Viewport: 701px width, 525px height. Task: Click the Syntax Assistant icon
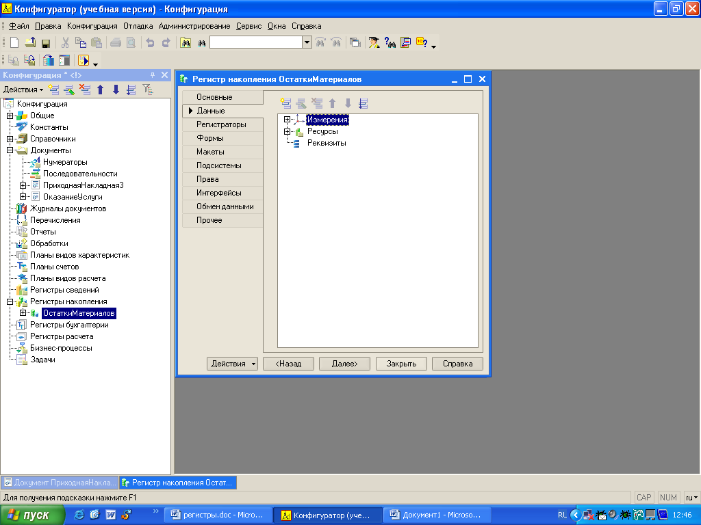point(374,42)
